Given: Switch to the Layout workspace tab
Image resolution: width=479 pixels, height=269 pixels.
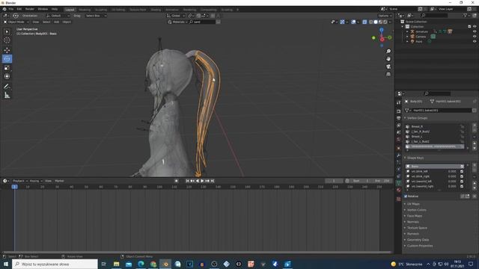Looking at the screenshot, I should coord(70,10).
